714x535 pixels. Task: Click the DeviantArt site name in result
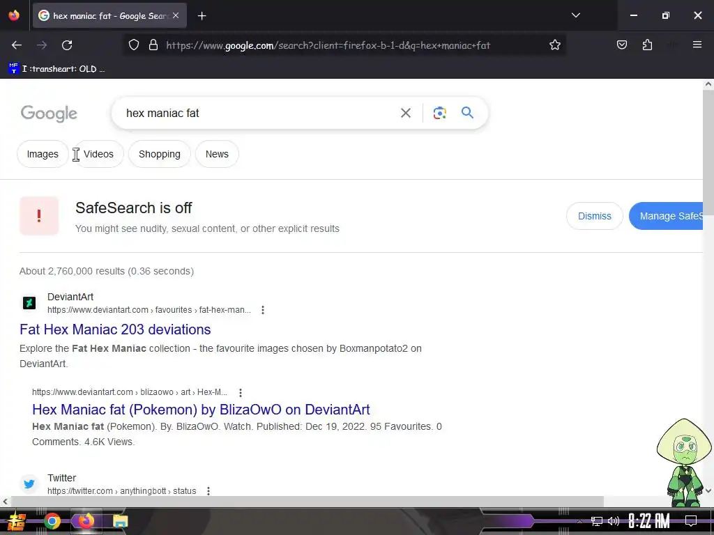pos(70,297)
